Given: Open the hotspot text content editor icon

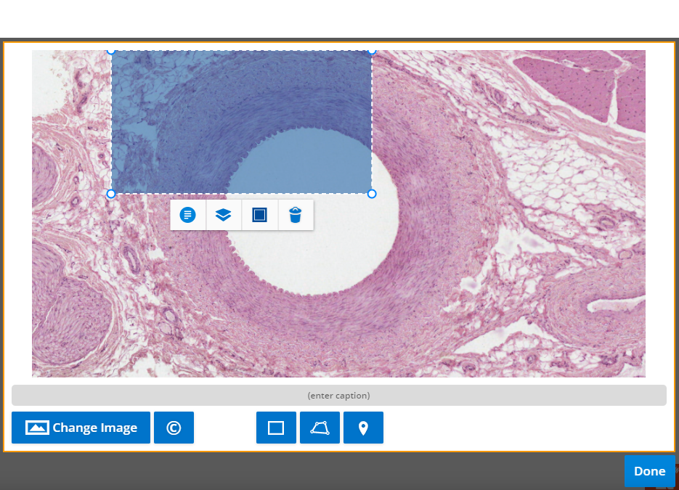Looking at the screenshot, I should pos(188,215).
